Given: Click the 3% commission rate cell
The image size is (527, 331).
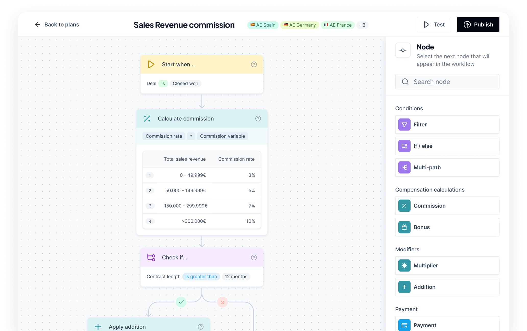Looking at the screenshot, I should [252, 175].
